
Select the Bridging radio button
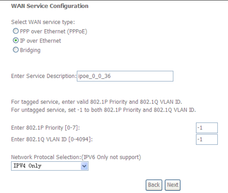16,50
